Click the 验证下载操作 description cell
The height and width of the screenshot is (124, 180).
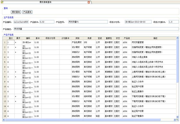154,116
